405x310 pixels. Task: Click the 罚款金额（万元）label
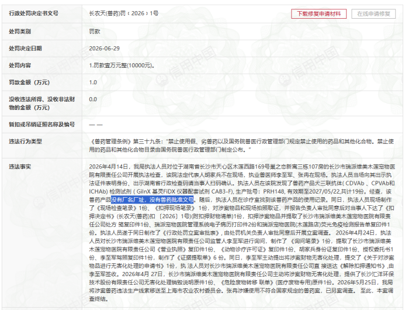(29, 82)
